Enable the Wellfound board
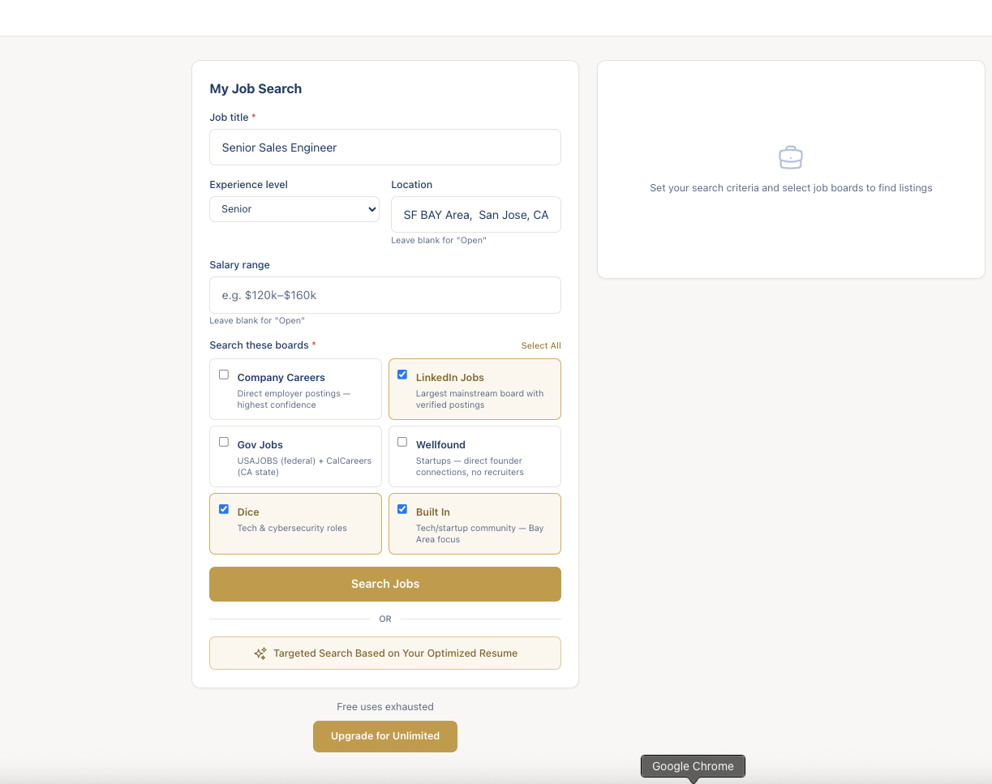This screenshot has width=992, height=784. [x=402, y=441]
